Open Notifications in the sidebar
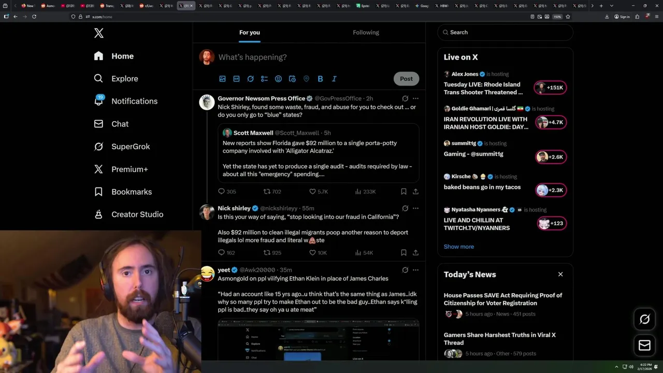Image resolution: width=663 pixels, height=373 pixels. [125, 101]
